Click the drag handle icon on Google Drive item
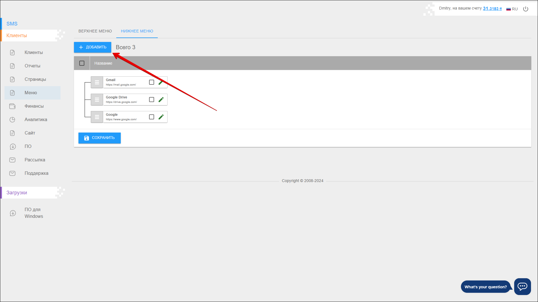538x302 pixels. 97,100
